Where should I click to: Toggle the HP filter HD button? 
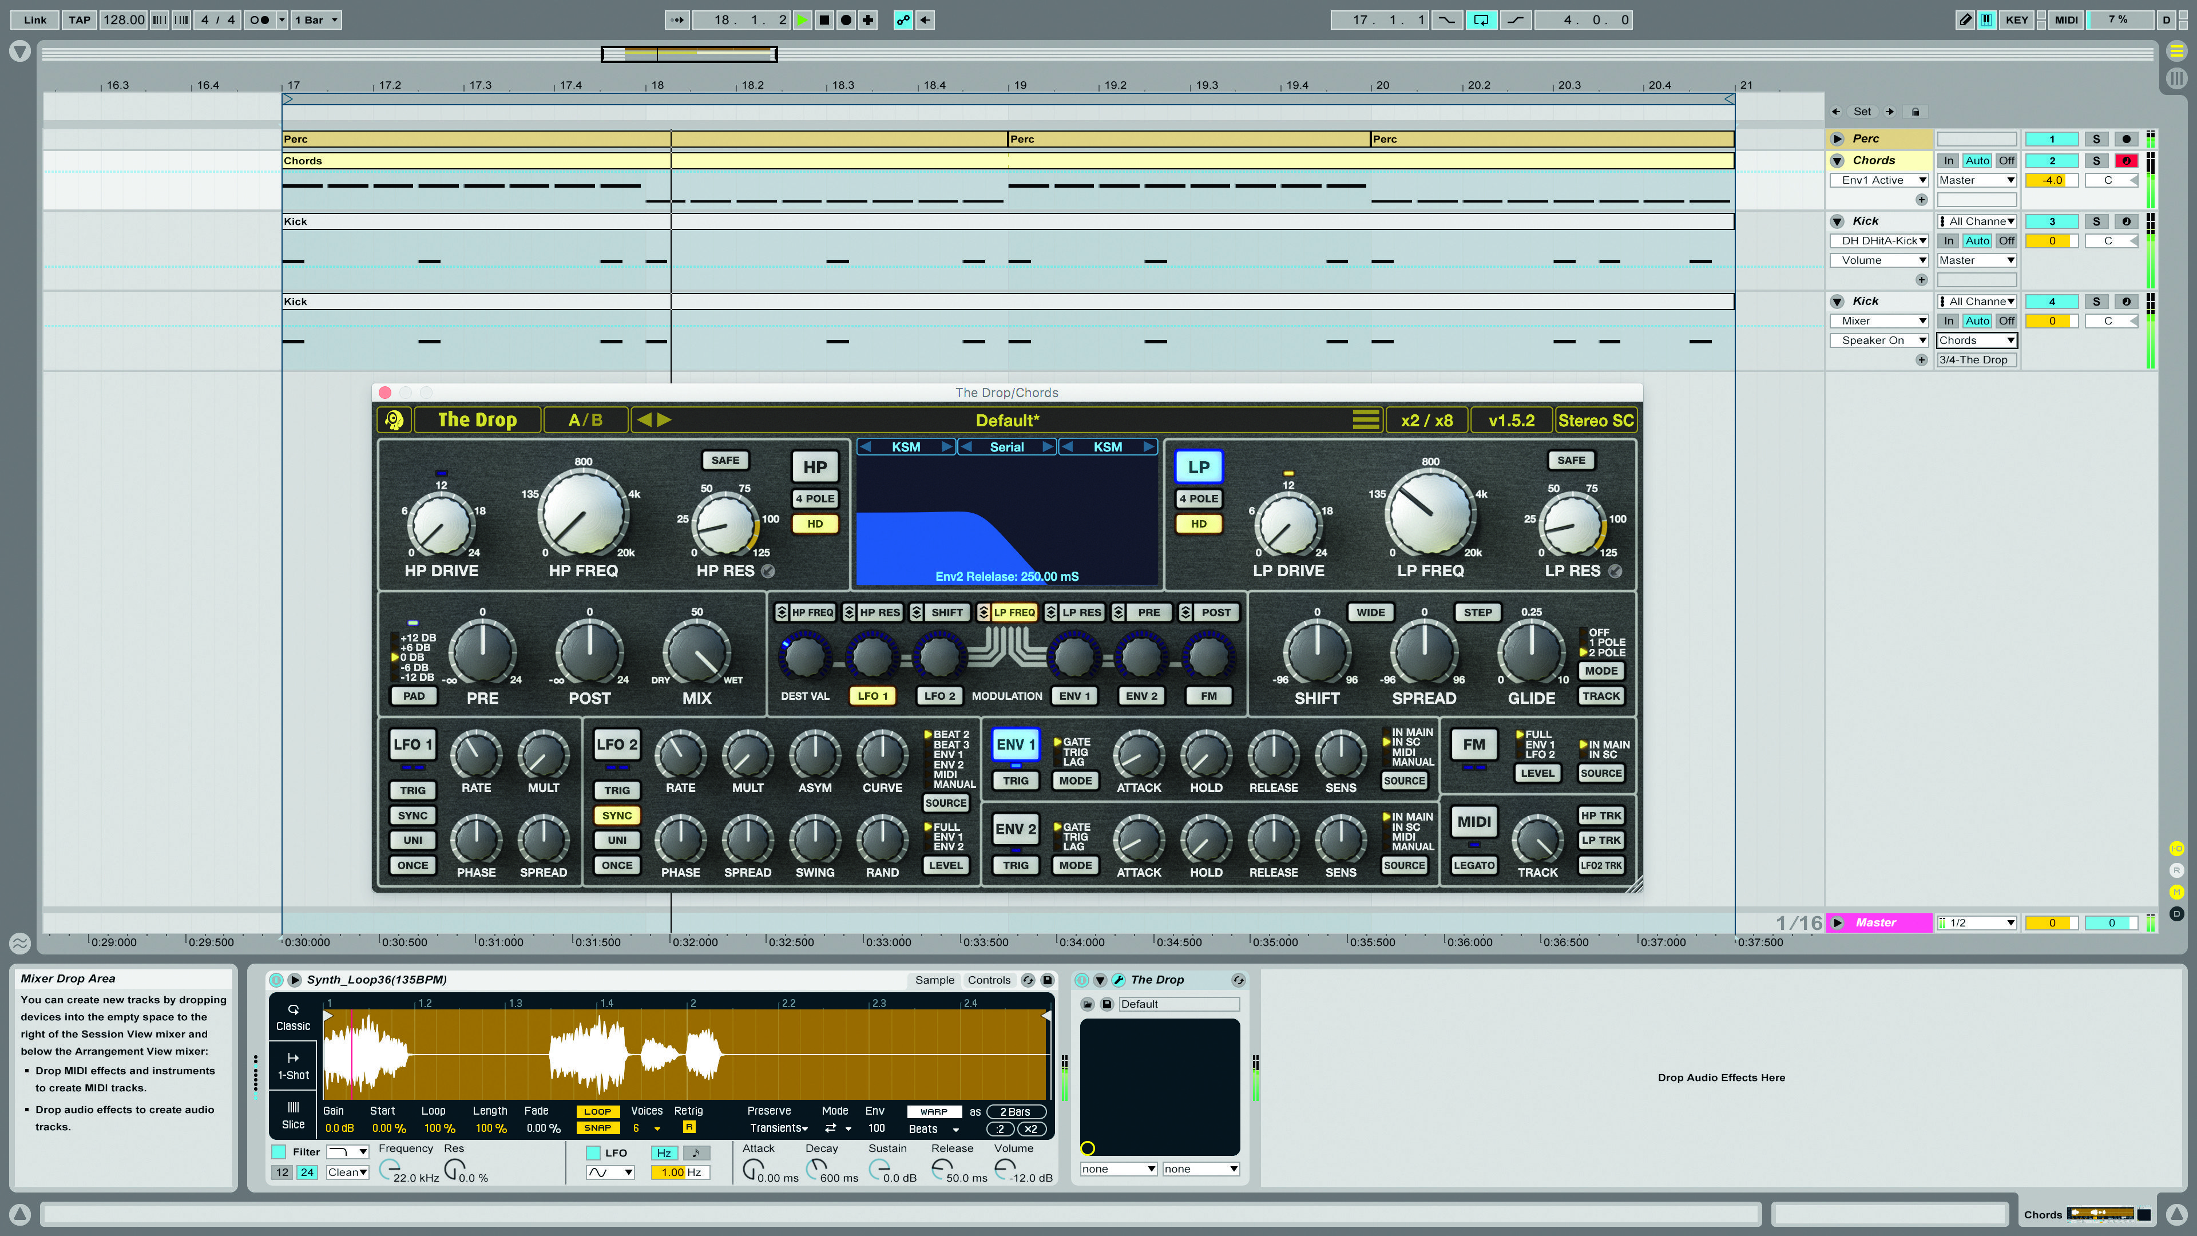point(815,524)
